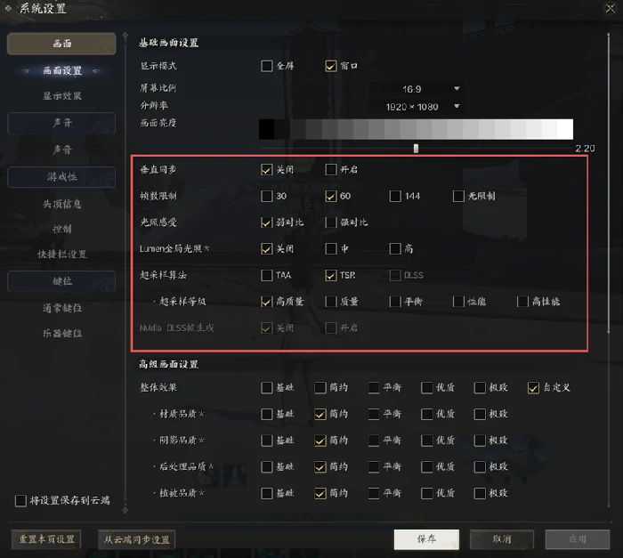
Task: Go to 快捷栏设置 page
Action: pos(62,255)
